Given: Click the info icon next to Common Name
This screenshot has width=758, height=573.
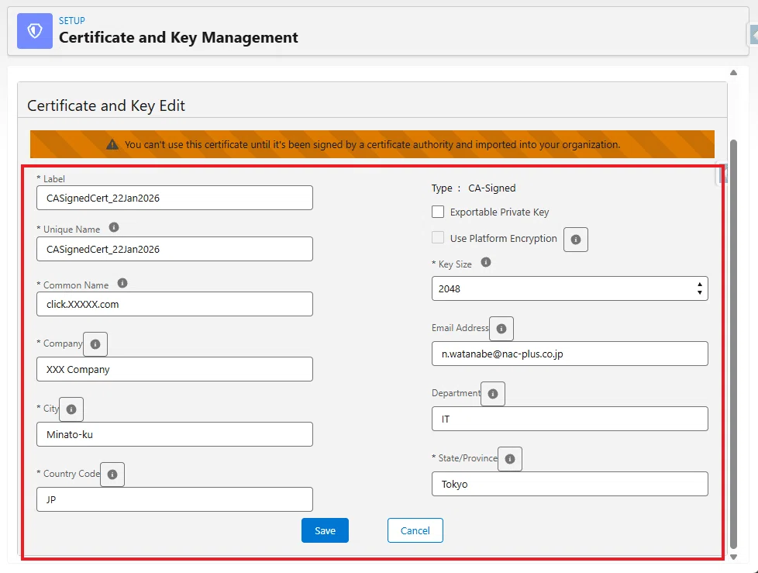Looking at the screenshot, I should point(122,283).
